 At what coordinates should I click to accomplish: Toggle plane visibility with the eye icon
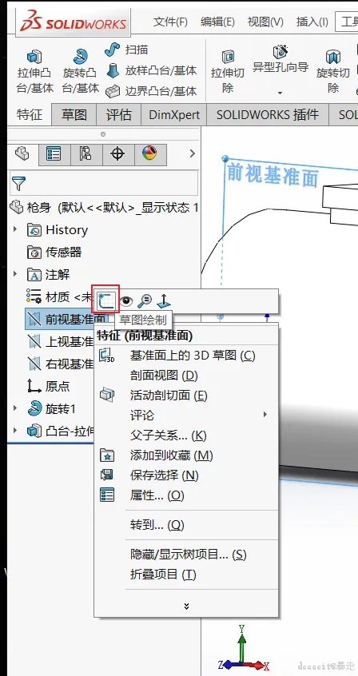126,300
